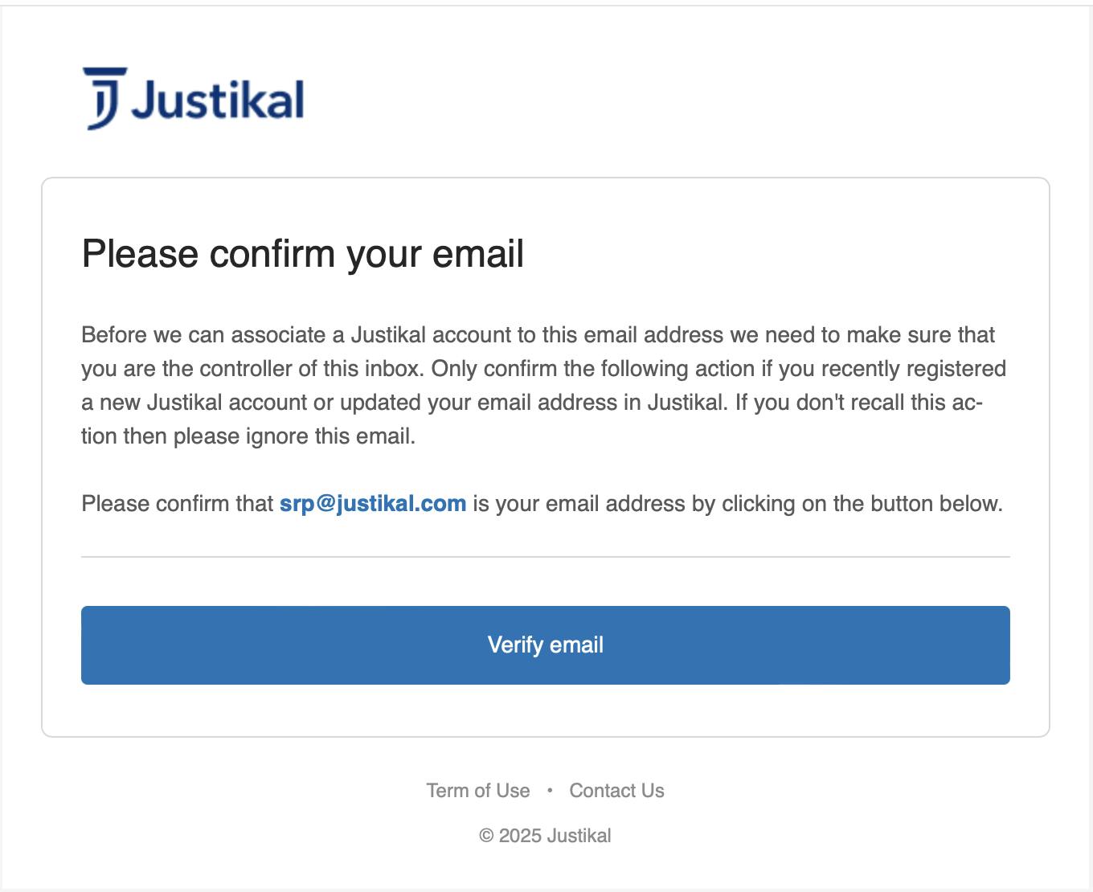The image size is (1093, 892).
Task: Click the Justikal J emblem logo icon
Action: coord(105,98)
